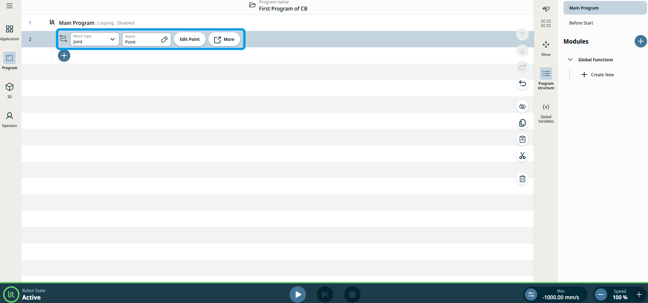The image size is (648, 303).
Task: Decrease speed with the minus button
Action: click(x=601, y=294)
